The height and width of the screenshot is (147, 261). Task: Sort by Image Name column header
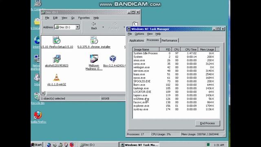(x=146, y=49)
